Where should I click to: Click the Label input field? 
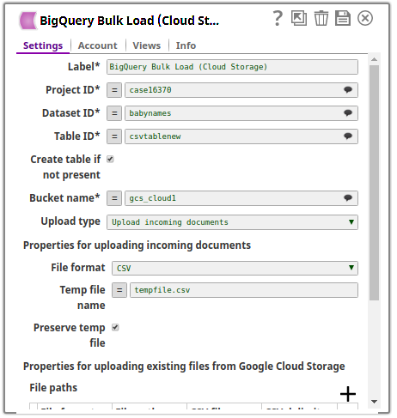click(x=232, y=67)
